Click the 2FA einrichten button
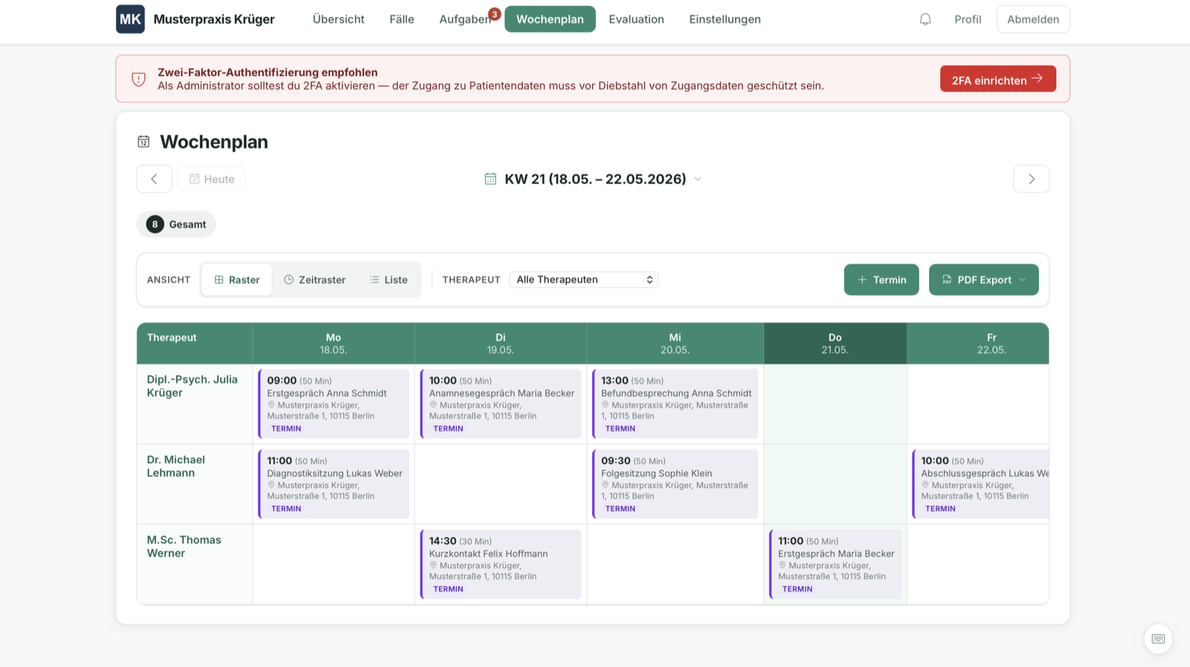Viewport: 1190px width, 667px height. click(x=997, y=79)
